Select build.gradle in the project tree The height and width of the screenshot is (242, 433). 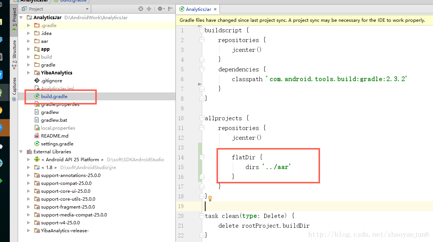54,96
